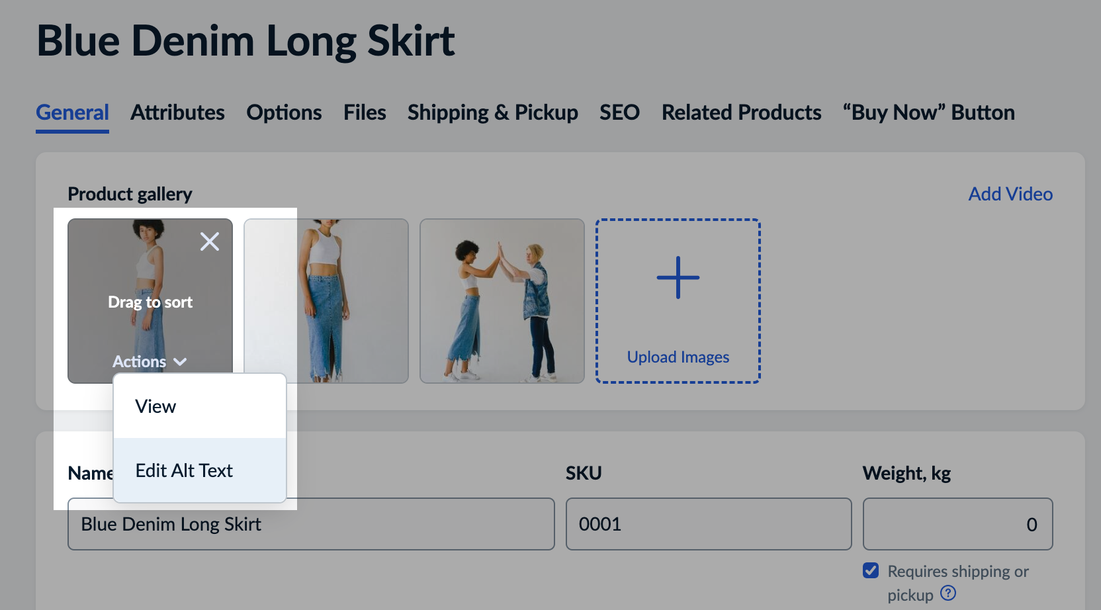
Task: Expand the Actions chevron on first image
Action: [x=180, y=362]
